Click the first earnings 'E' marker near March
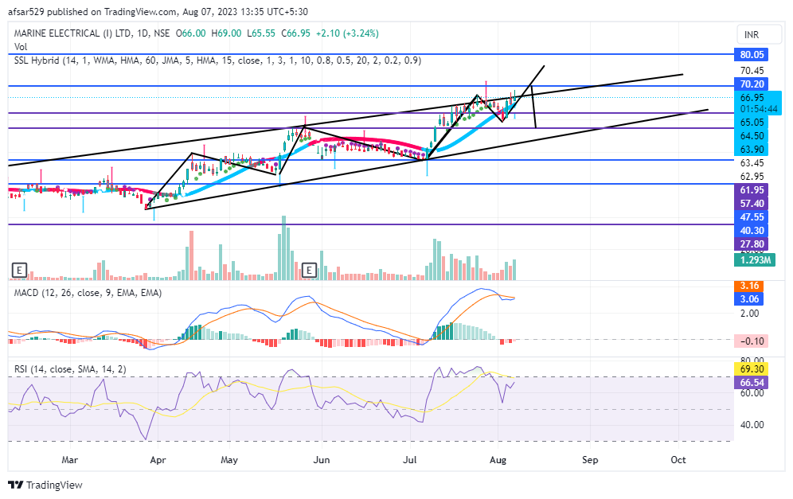 (19, 271)
